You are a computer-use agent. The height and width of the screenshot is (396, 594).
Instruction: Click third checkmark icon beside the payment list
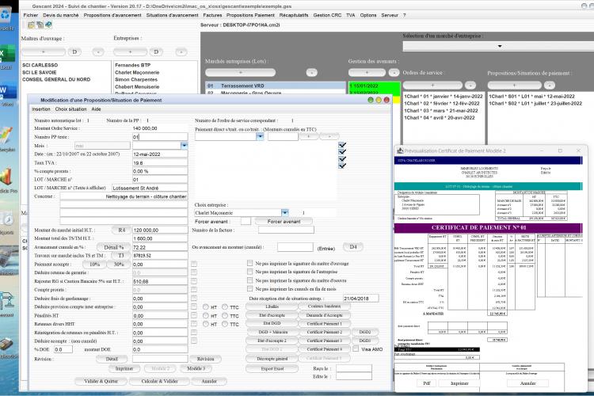342,158
